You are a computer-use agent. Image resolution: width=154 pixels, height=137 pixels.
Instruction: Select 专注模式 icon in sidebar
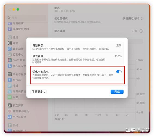click(10, 24)
